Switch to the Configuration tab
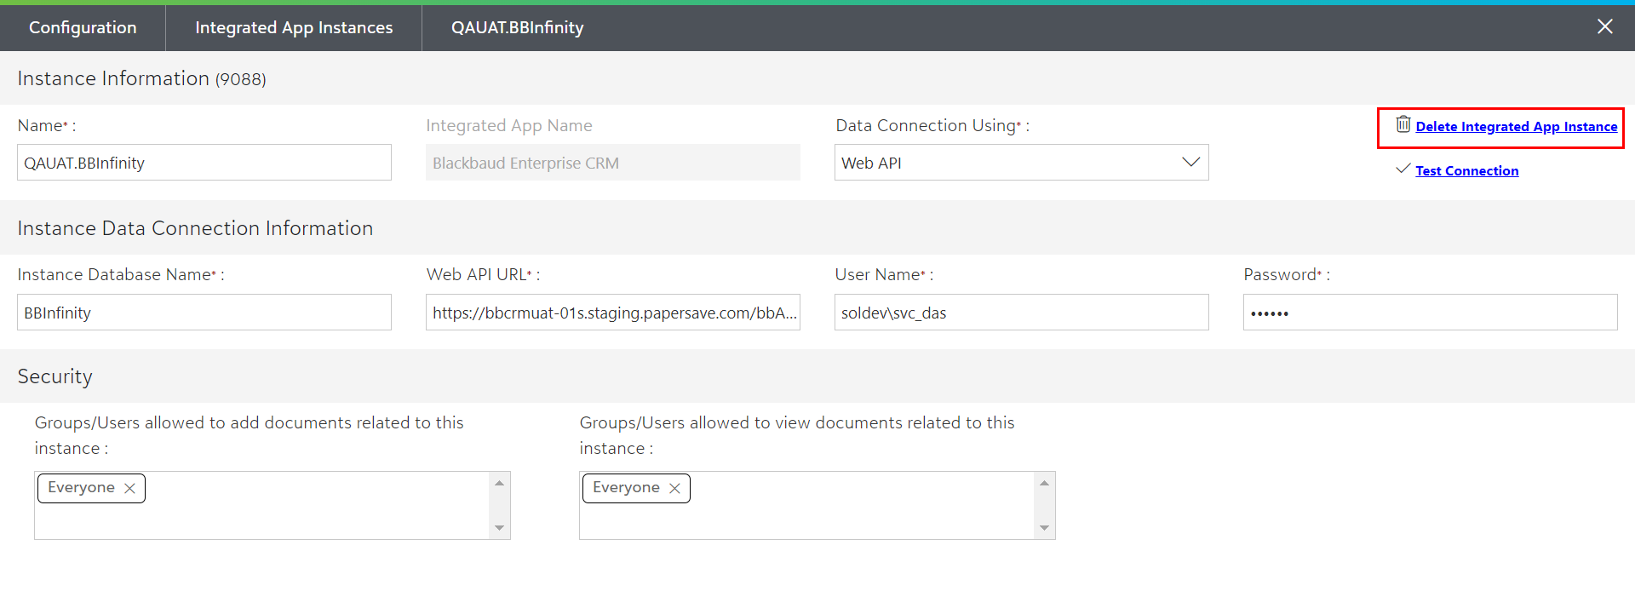The width and height of the screenshot is (1635, 597). point(83,27)
